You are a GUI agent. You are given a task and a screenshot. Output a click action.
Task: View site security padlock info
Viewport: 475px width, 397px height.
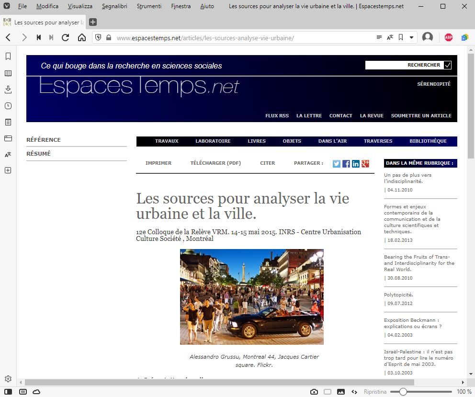click(108, 37)
